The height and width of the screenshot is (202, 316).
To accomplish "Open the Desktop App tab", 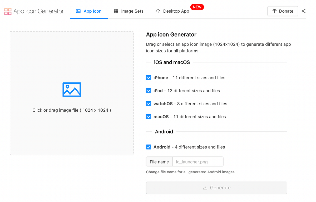I will 172,11.
